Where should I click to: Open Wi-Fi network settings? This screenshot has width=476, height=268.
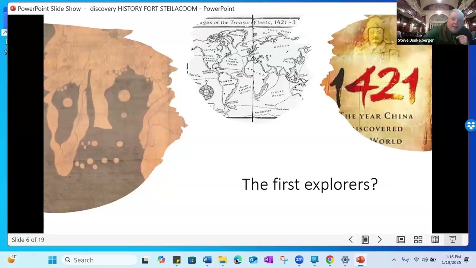tap(416, 260)
